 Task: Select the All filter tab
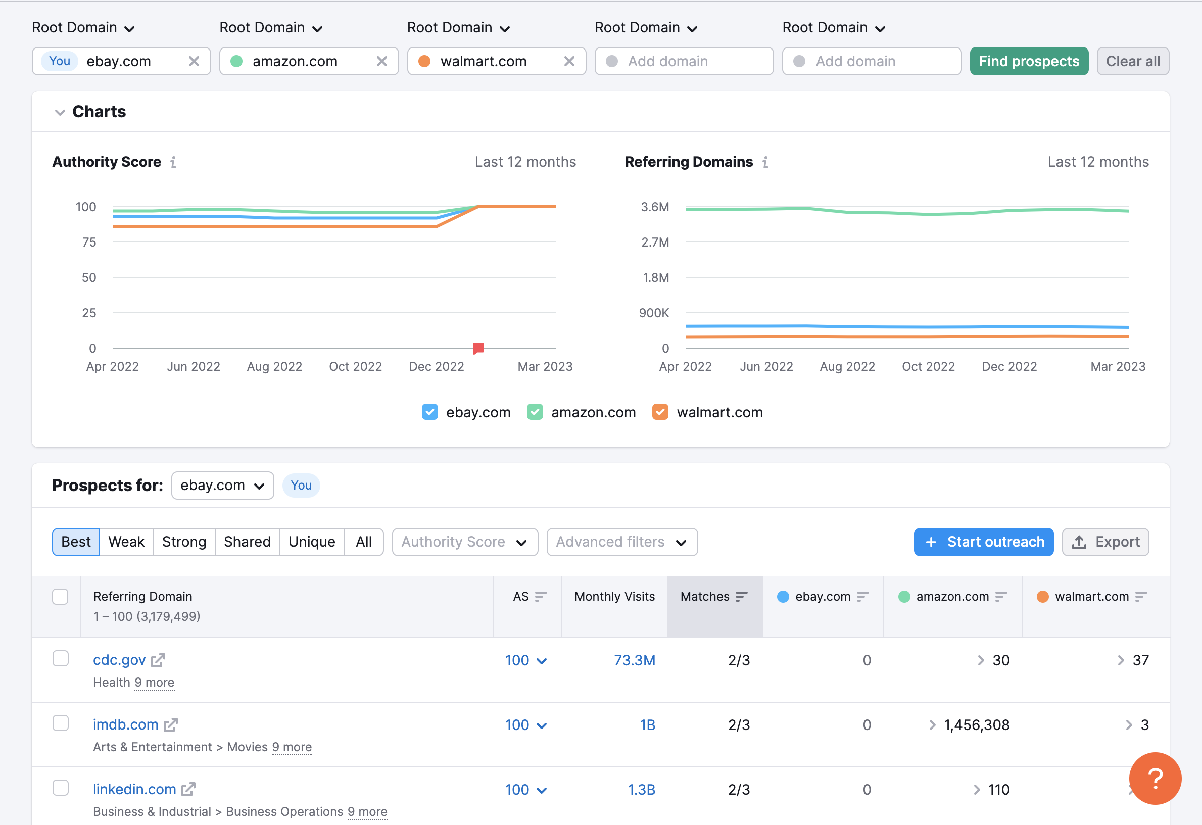(x=364, y=542)
